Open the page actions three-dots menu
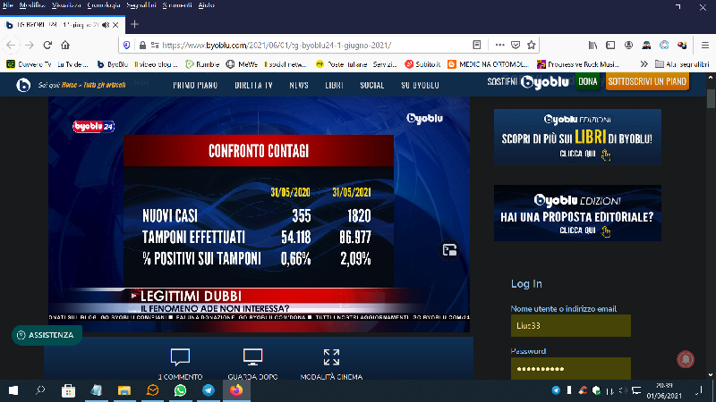716x402 pixels. click(x=500, y=45)
